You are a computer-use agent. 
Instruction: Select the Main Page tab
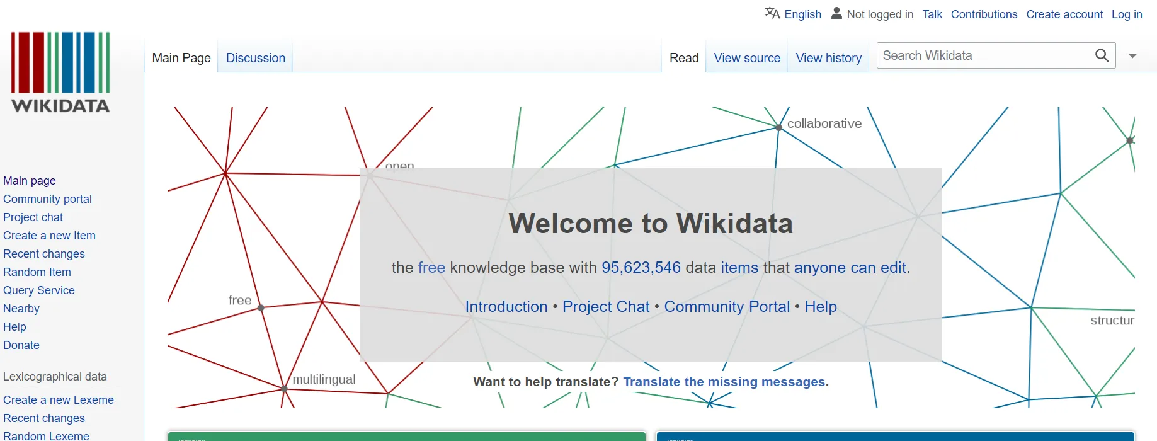click(x=181, y=58)
